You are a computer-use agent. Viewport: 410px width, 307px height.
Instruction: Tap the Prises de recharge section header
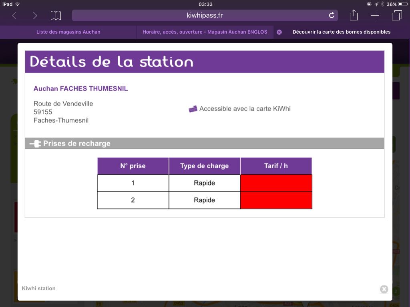tap(205, 144)
